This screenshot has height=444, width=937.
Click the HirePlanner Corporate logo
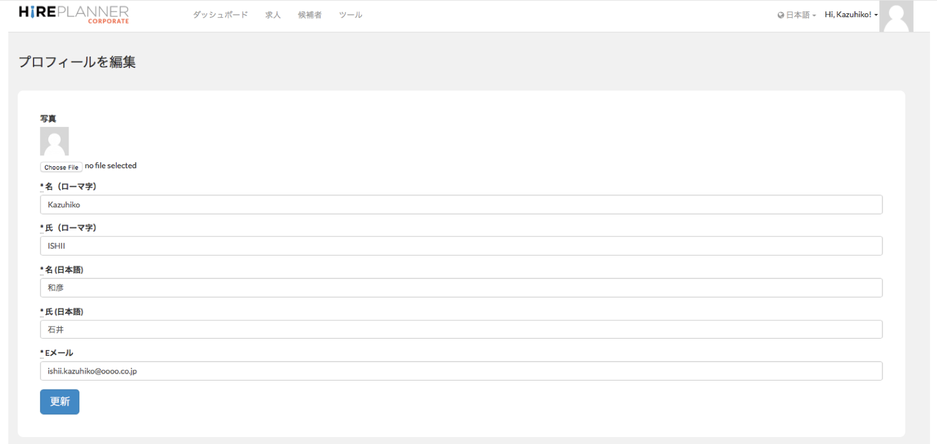tap(74, 15)
